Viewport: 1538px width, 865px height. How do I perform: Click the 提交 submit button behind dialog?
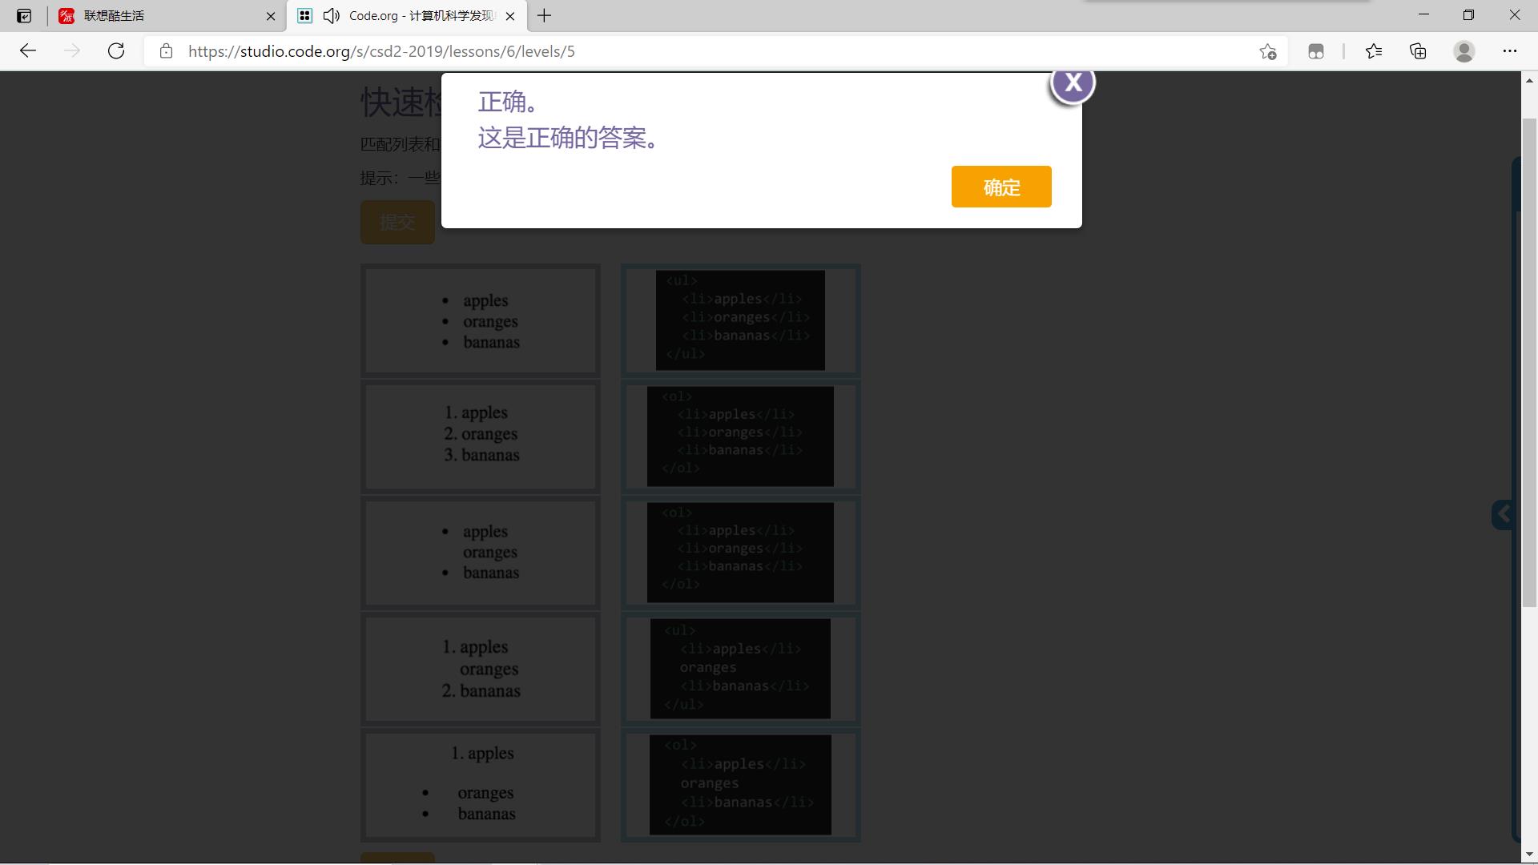[397, 222]
